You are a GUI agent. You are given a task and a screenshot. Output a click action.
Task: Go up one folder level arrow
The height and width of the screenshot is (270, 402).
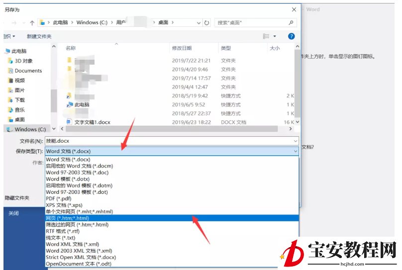coord(32,23)
